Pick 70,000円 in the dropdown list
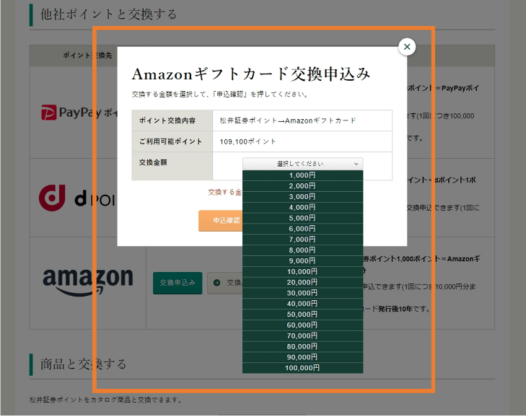This screenshot has height=417, width=526. 302,336
